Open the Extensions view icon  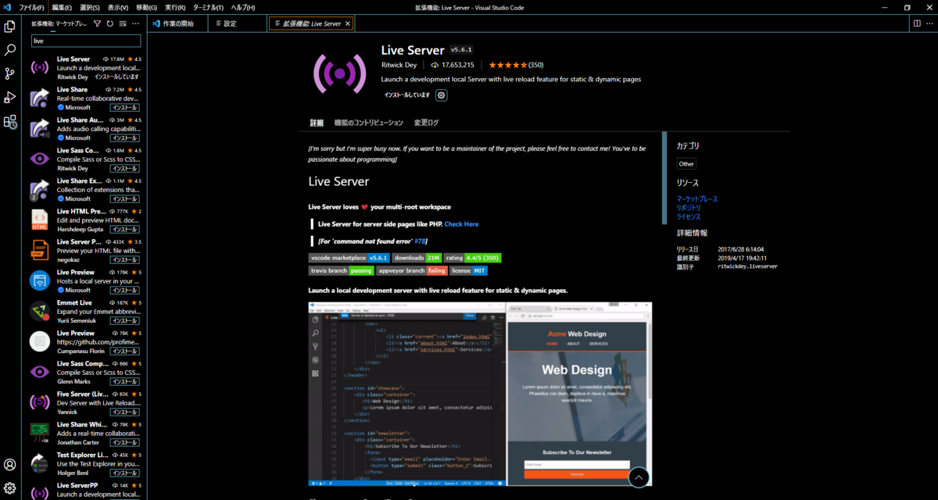(x=10, y=122)
